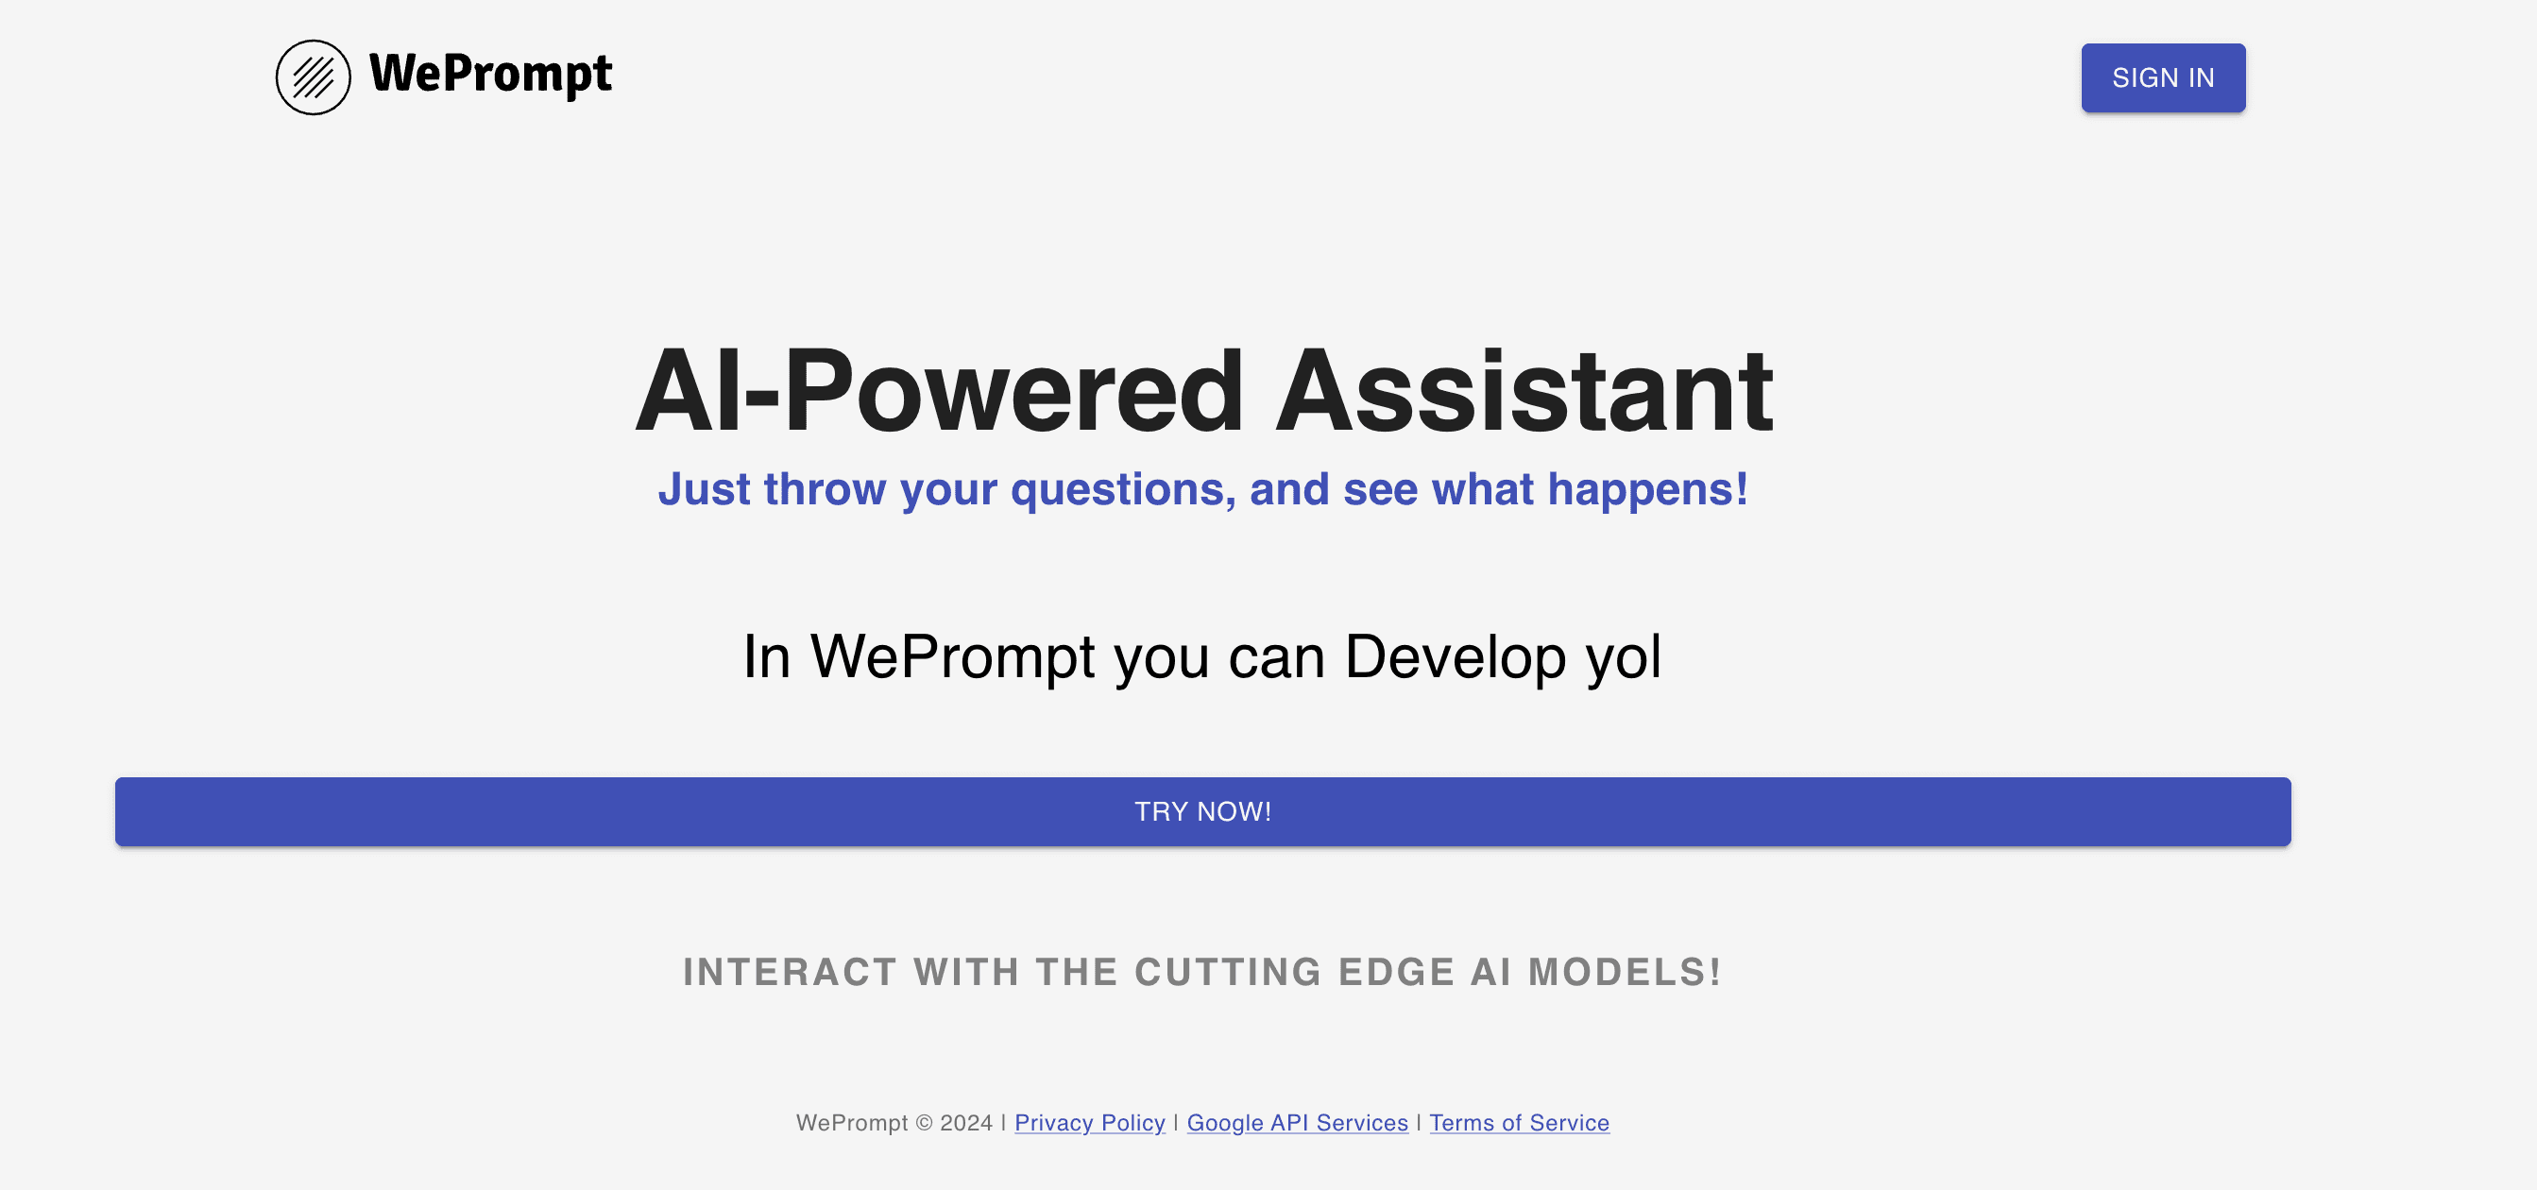Select the striped circle logo icon
Image resolution: width=2537 pixels, height=1190 pixels.
pos(313,76)
